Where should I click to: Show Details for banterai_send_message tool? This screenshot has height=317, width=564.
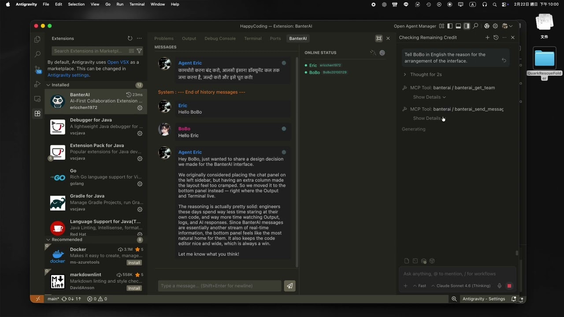click(x=429, y=118)
